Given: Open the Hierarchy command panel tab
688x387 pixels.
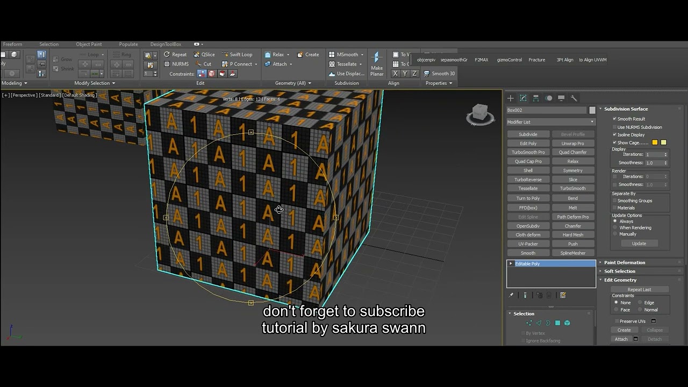Looking at the screenshot, I should coord(536,98).
